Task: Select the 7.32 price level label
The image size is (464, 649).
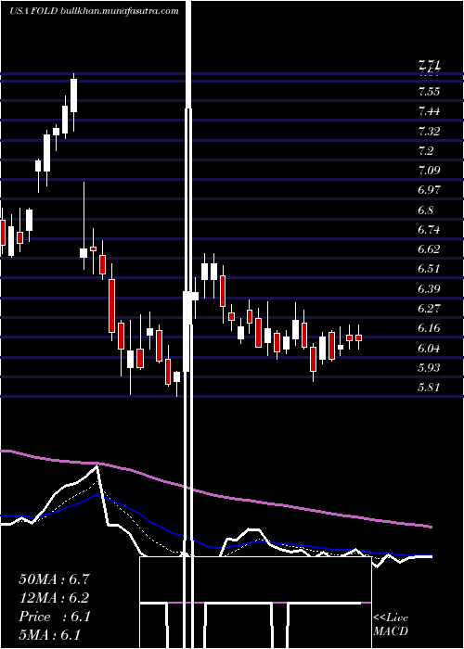Action: [x=429, y=132]
